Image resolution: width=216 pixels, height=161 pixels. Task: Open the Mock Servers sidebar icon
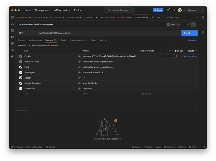click(12, 37)
